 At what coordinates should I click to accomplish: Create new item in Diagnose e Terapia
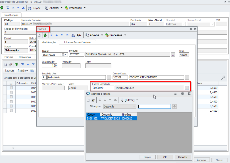point(88,100)
